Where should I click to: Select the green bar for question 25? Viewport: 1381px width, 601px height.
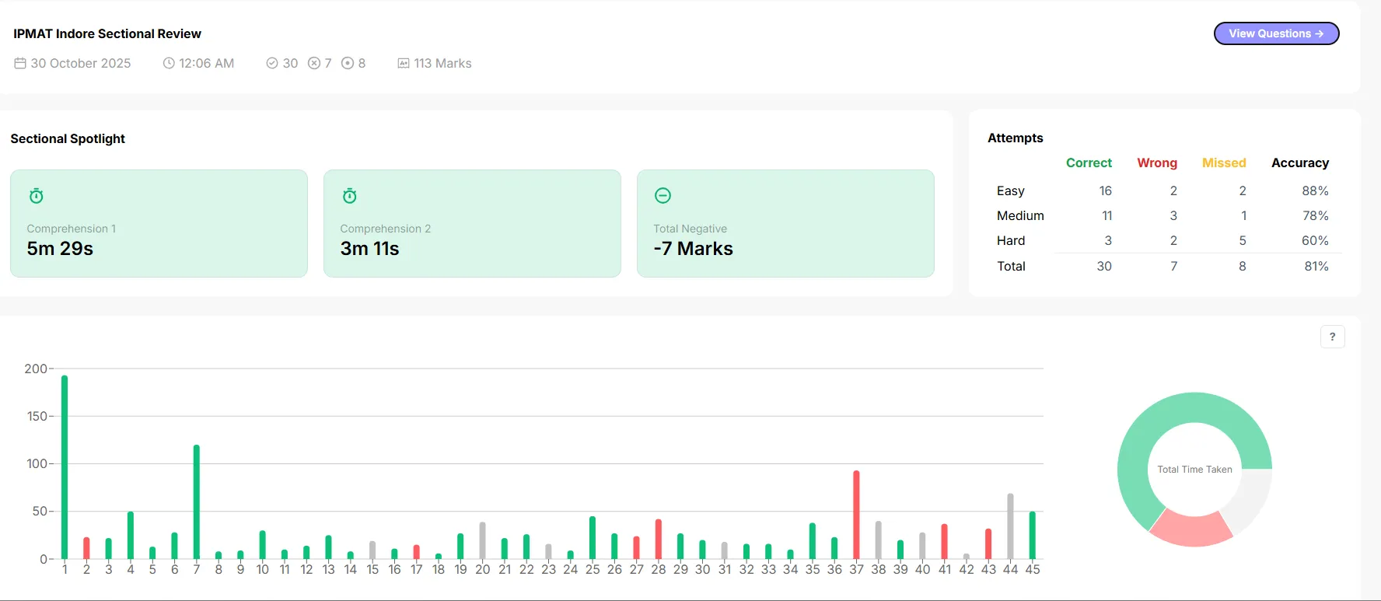pos(593,537)
